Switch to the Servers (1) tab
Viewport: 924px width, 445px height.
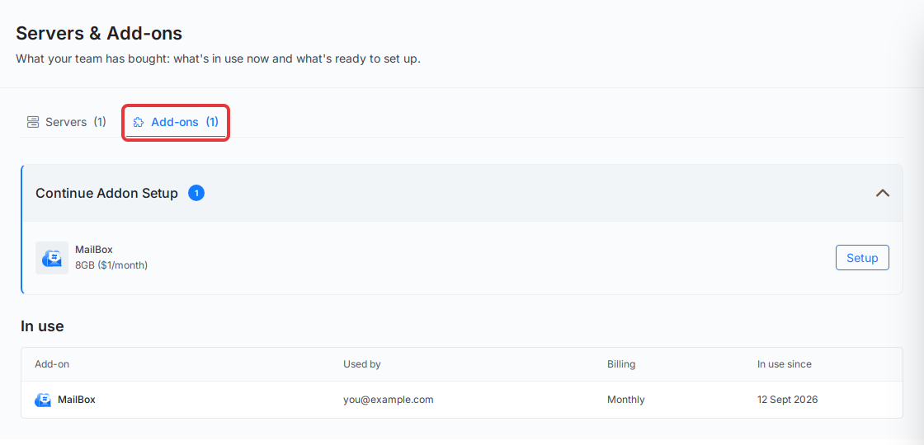pyautogui.click(x=67, y=123)
